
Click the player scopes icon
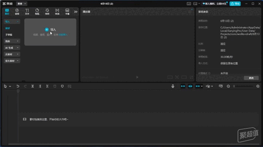point(170,77)
